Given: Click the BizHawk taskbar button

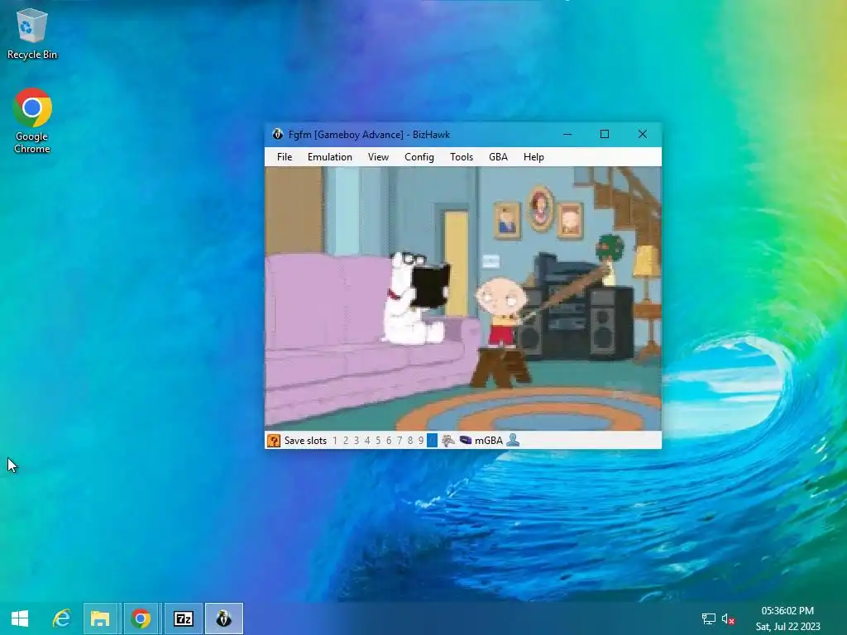Looking at the screenshot, I should 224,618.
